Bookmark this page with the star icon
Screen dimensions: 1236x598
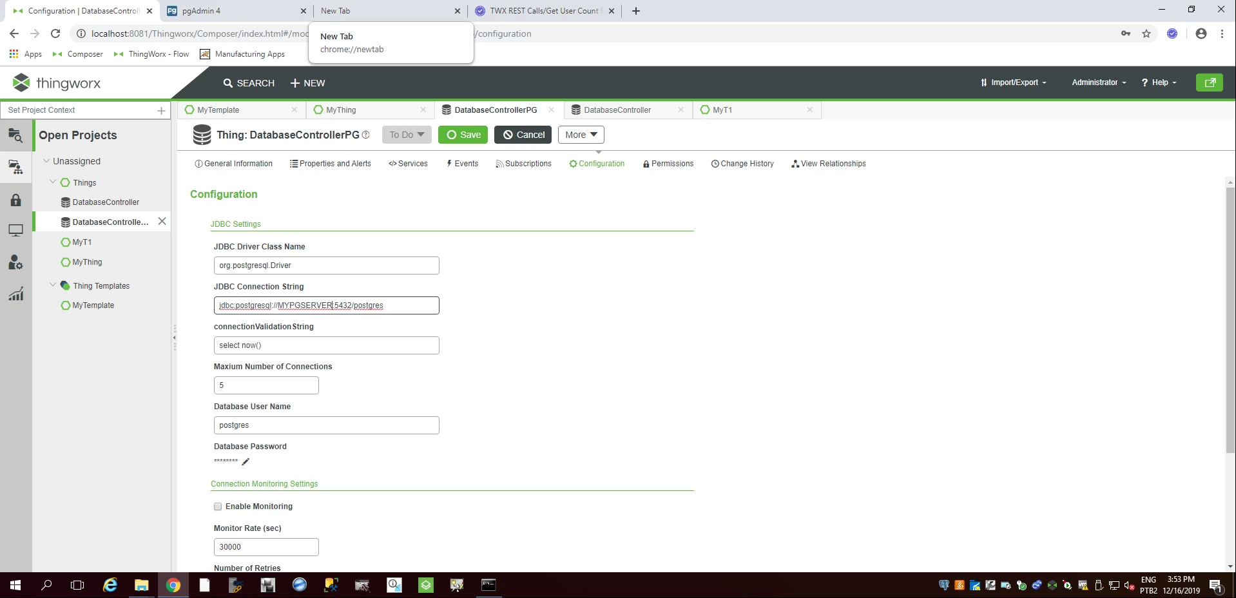[x=1146, y=34]
